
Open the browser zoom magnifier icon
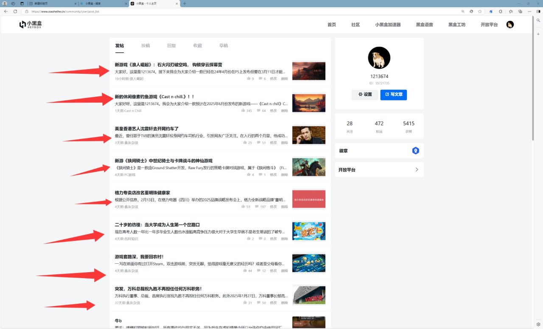pyautogui.click(x=463, y=11)
